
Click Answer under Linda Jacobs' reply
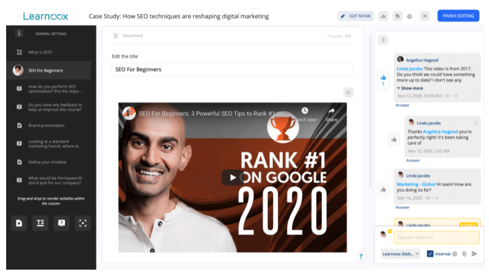pyautogui.click(x=413, y=161)
